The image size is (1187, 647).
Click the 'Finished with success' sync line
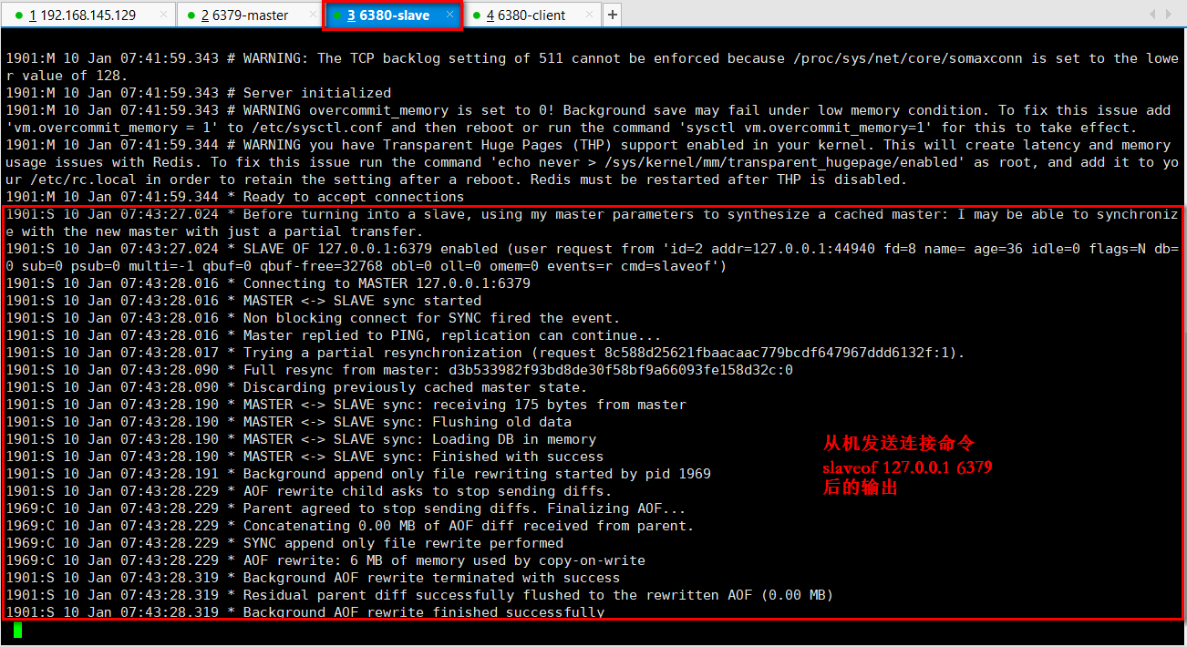coord(304,457)
